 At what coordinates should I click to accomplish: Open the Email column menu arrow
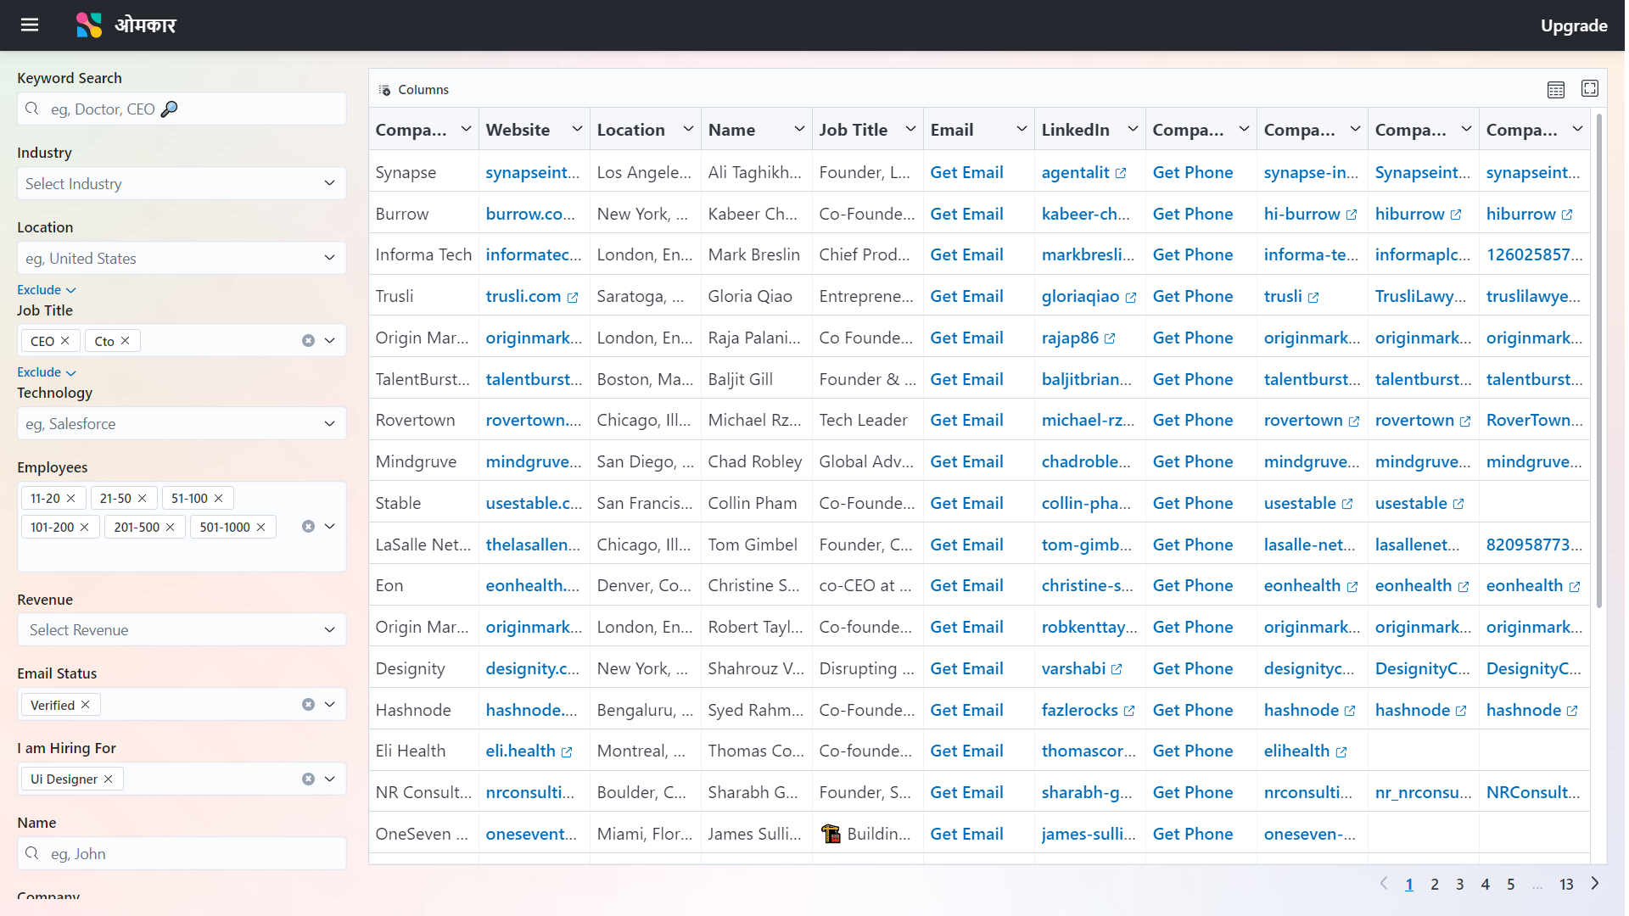tap(1022, 129)
